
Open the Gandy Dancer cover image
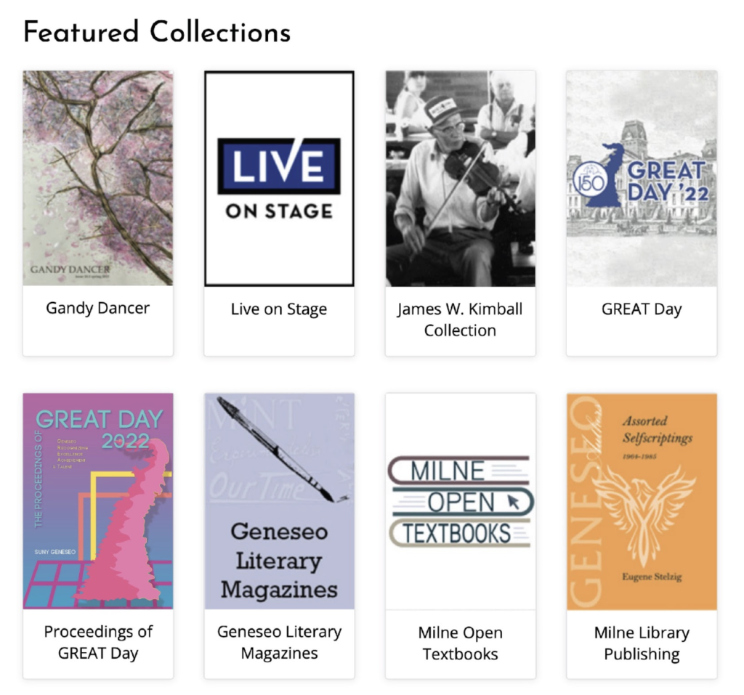click(98, 179)
